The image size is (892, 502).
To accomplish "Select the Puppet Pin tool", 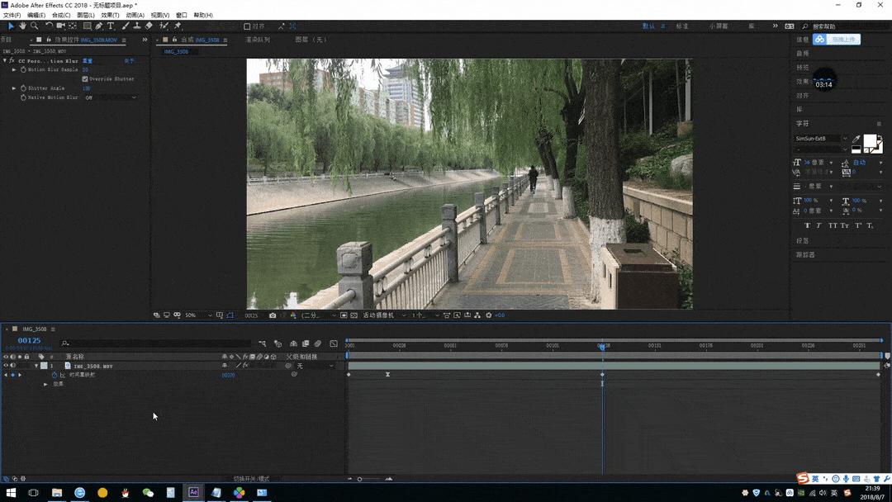I will click(178, 26).
